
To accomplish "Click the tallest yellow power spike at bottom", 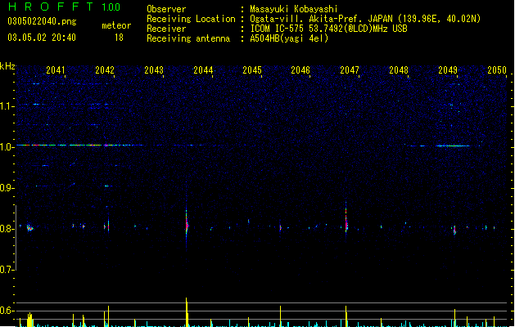I will (x=187, y=312).
